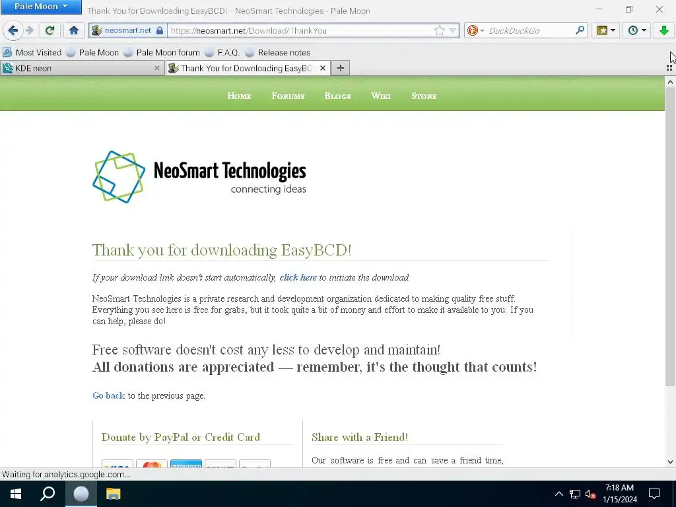Image resolution: width=676 pixels, height=507 pixels.
Task: Click the forward navigation arrow
Action: [30, 30]
